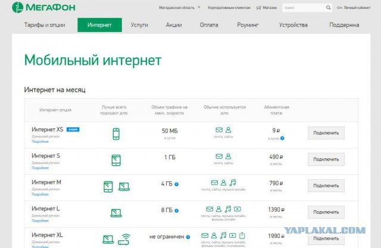Click Подключить for Интернет XL
Image resolution: width=381 pixels, height=248 pixels.
click(x=326, y=238)
